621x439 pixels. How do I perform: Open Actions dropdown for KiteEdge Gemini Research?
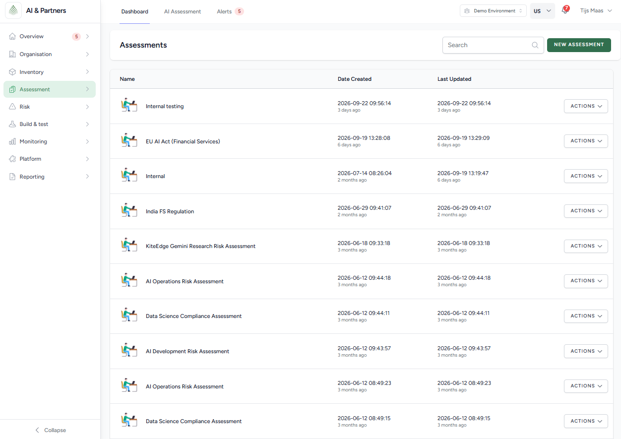click(586, 246)
